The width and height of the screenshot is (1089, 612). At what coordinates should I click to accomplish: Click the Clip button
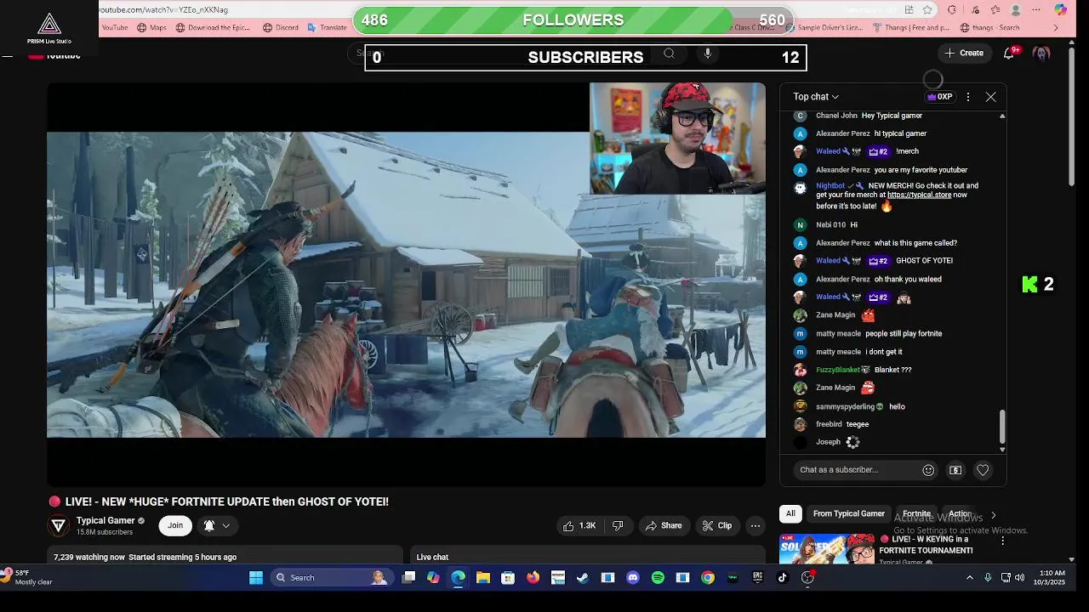pos(716,525)
